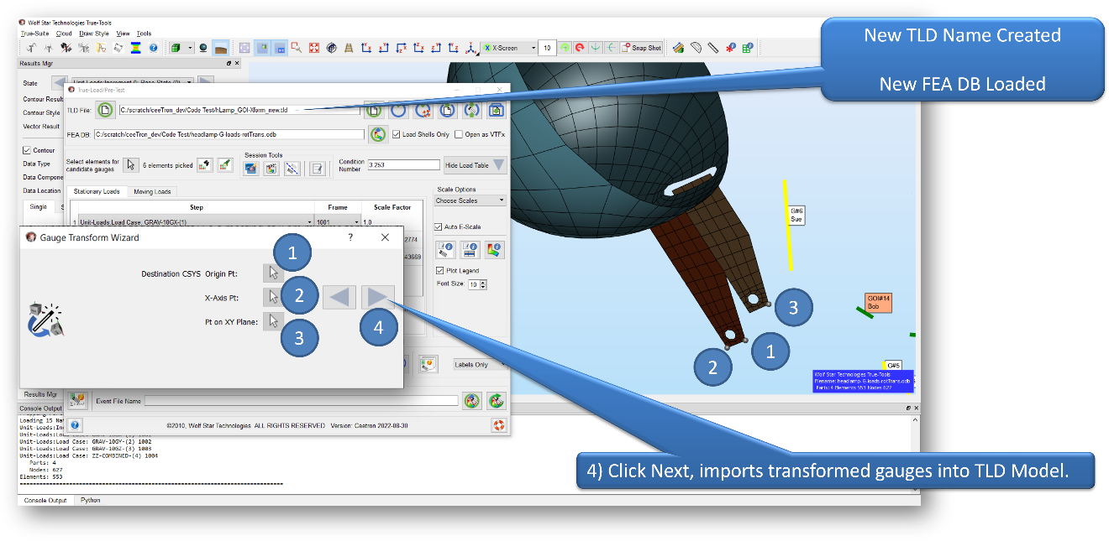Click the Event File Name field
This screenshot has width=1109, height=541.
[x=302, y=401]
